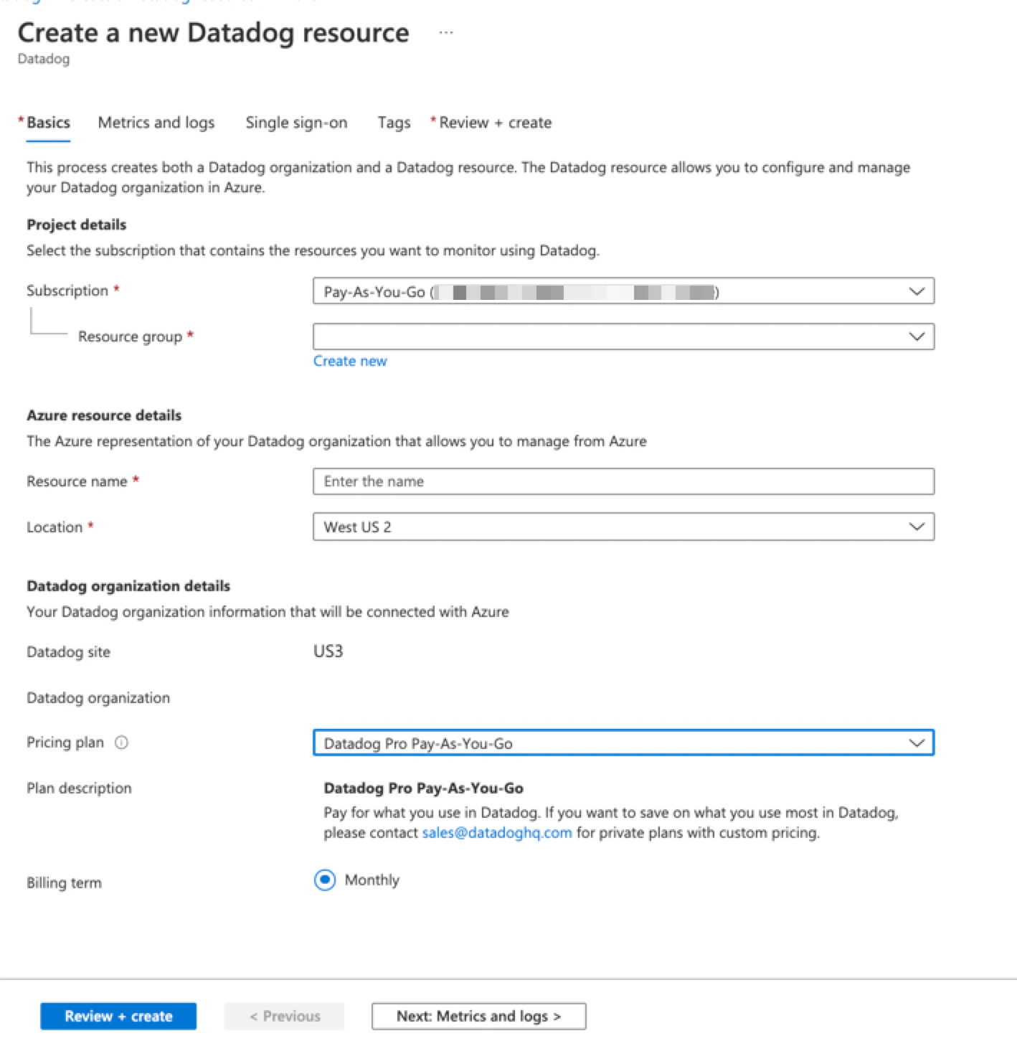Click the Datadog organization label

(x=98, y=698)
